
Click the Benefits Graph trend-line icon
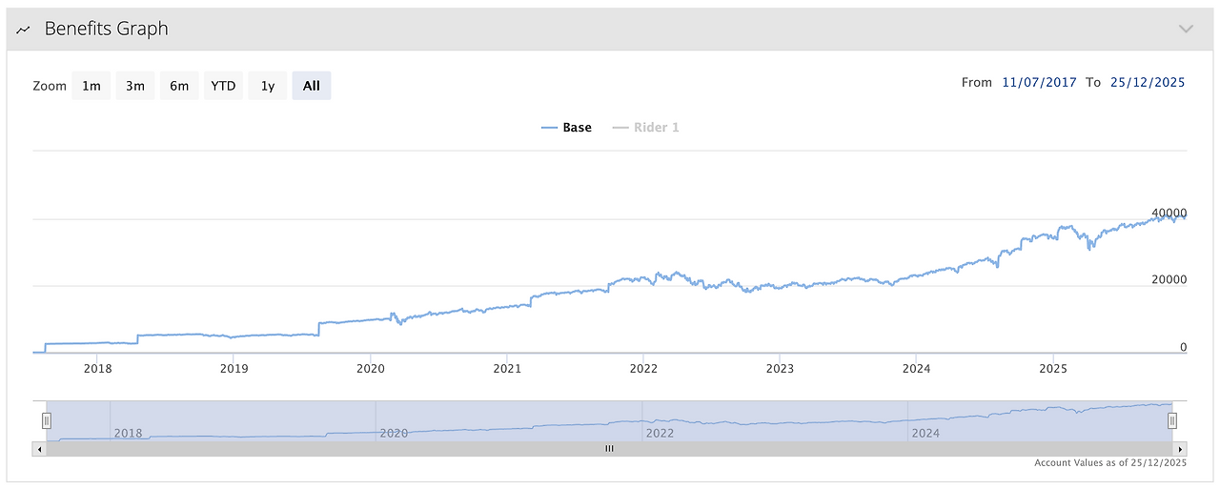coord(24,30)
